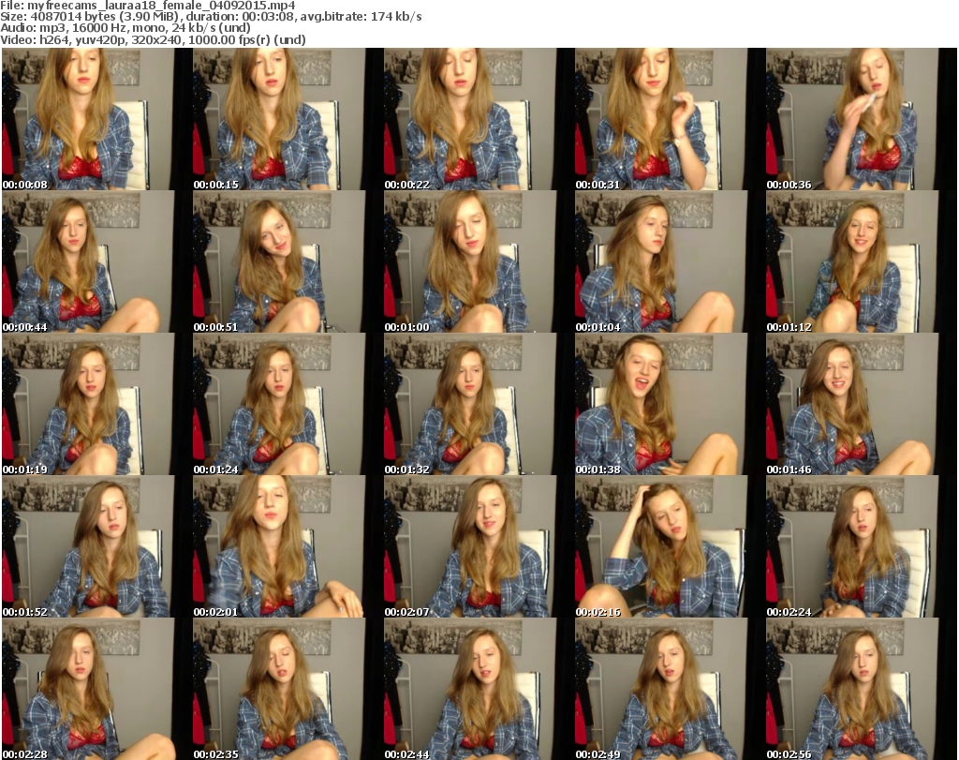
Task: Pick the frame stamped 00:02:24
Action: (862, 547)
